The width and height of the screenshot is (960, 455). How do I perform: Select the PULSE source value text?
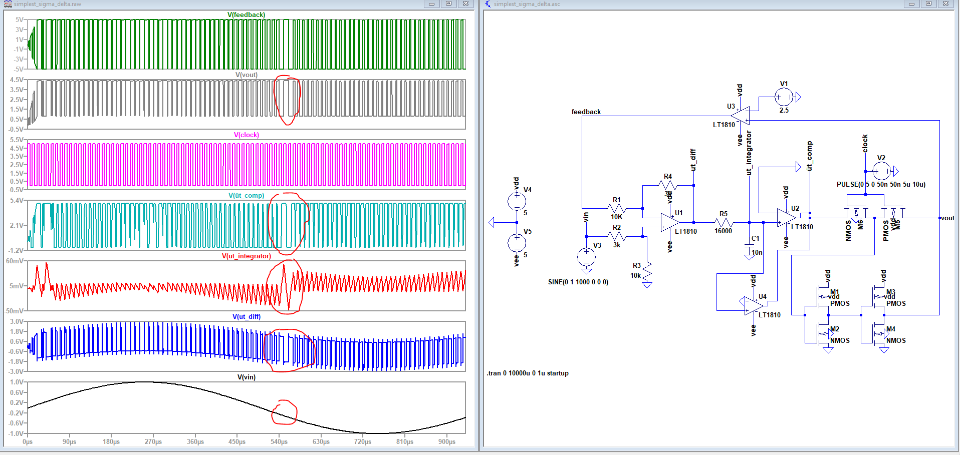pyautogui.click(x=880, y=184)
